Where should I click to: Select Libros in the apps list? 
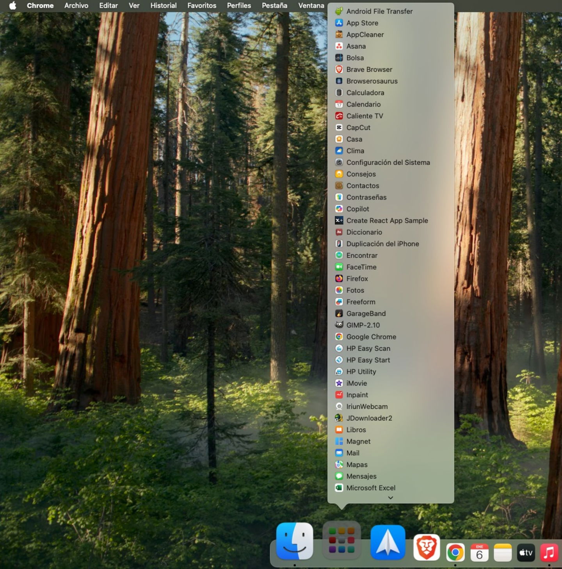pos(391,430)
